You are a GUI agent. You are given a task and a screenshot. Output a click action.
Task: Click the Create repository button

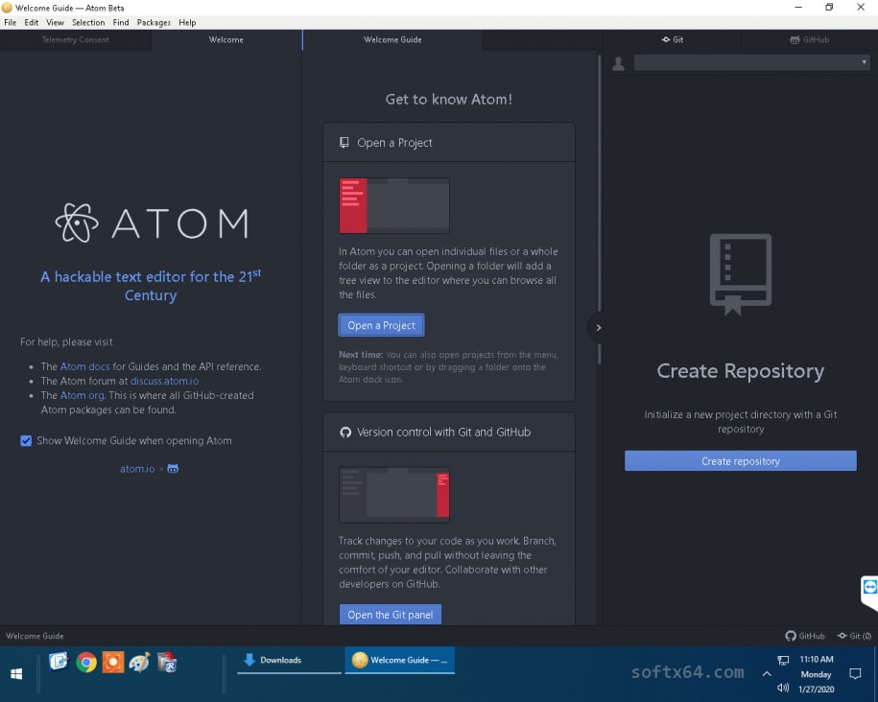740,460
